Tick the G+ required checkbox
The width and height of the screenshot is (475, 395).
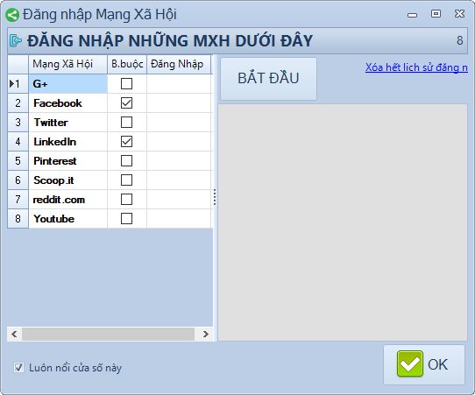(x=126, y=83)
